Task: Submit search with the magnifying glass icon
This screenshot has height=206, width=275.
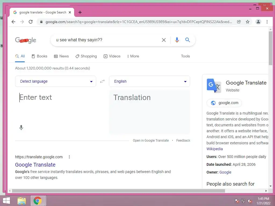Action: (187, 40)
